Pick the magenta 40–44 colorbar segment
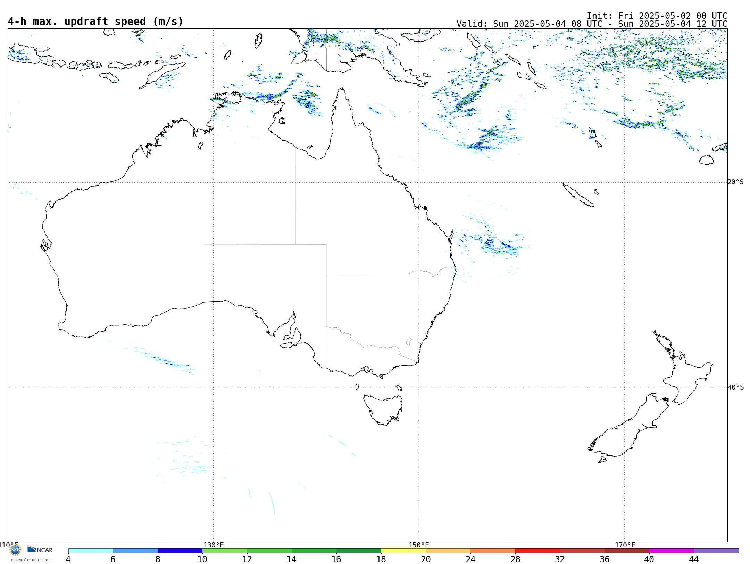 click(672, 551)
